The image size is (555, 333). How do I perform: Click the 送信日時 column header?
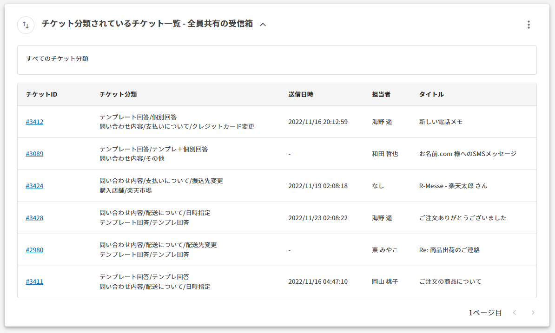tap(301, 94)
